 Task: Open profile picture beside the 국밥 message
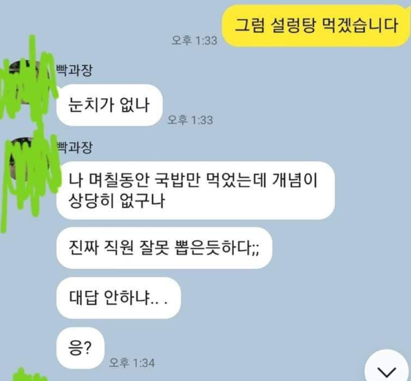pos(29,159)
